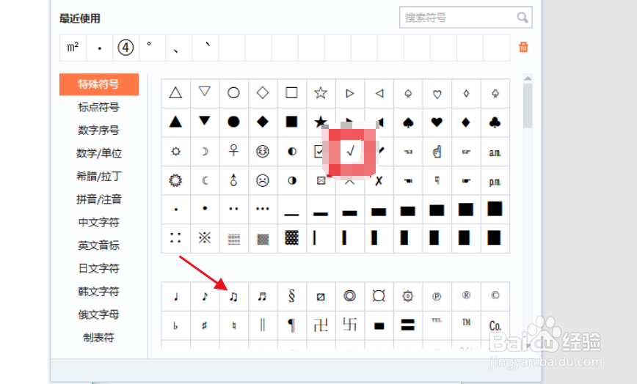Insert the beamed eighth notes ♫ symbol

coord(233,297)
